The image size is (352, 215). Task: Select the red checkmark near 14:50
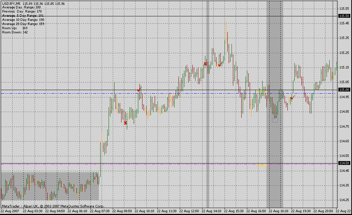[x=220, y=65]
